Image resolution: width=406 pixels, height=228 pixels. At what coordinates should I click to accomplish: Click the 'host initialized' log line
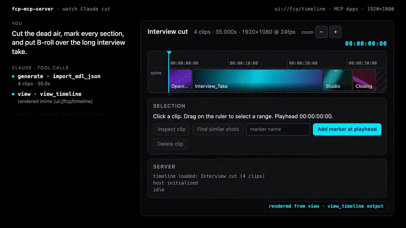[175, 183]
